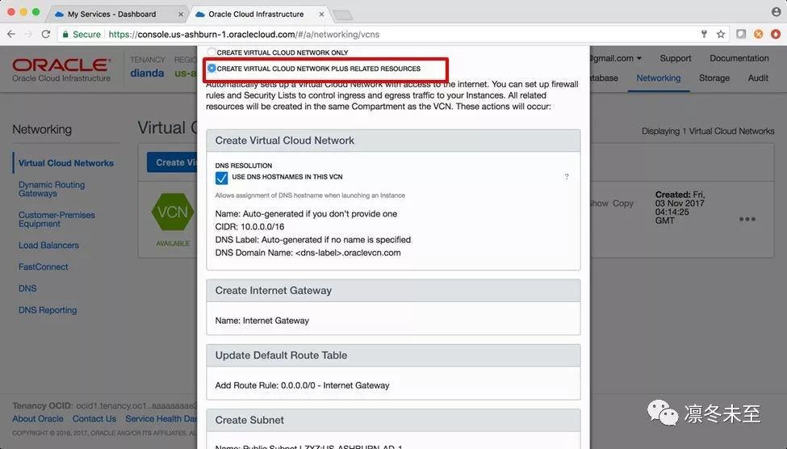Click the Create Subnet section header
The height and width of the screenshot is (449, 787).
(x=393, y=420)
